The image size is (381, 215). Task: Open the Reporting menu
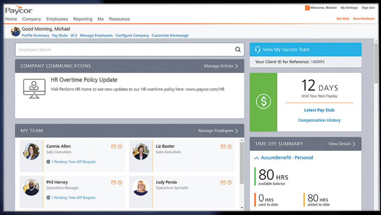click(x=83, y=19)
